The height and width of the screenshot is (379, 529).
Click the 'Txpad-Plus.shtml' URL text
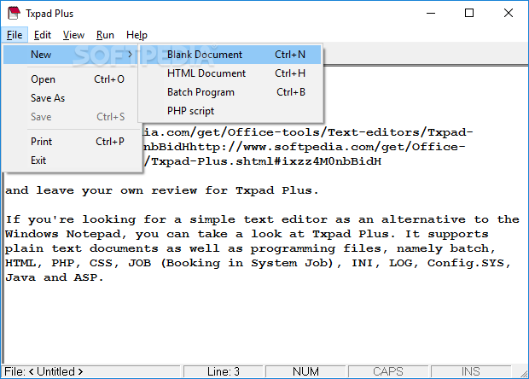coord(216,161)
